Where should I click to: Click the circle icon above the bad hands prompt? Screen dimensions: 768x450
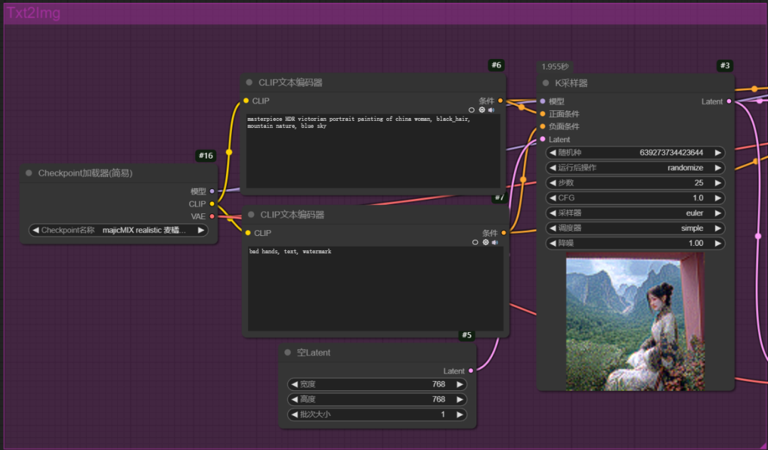coord(475,242)
